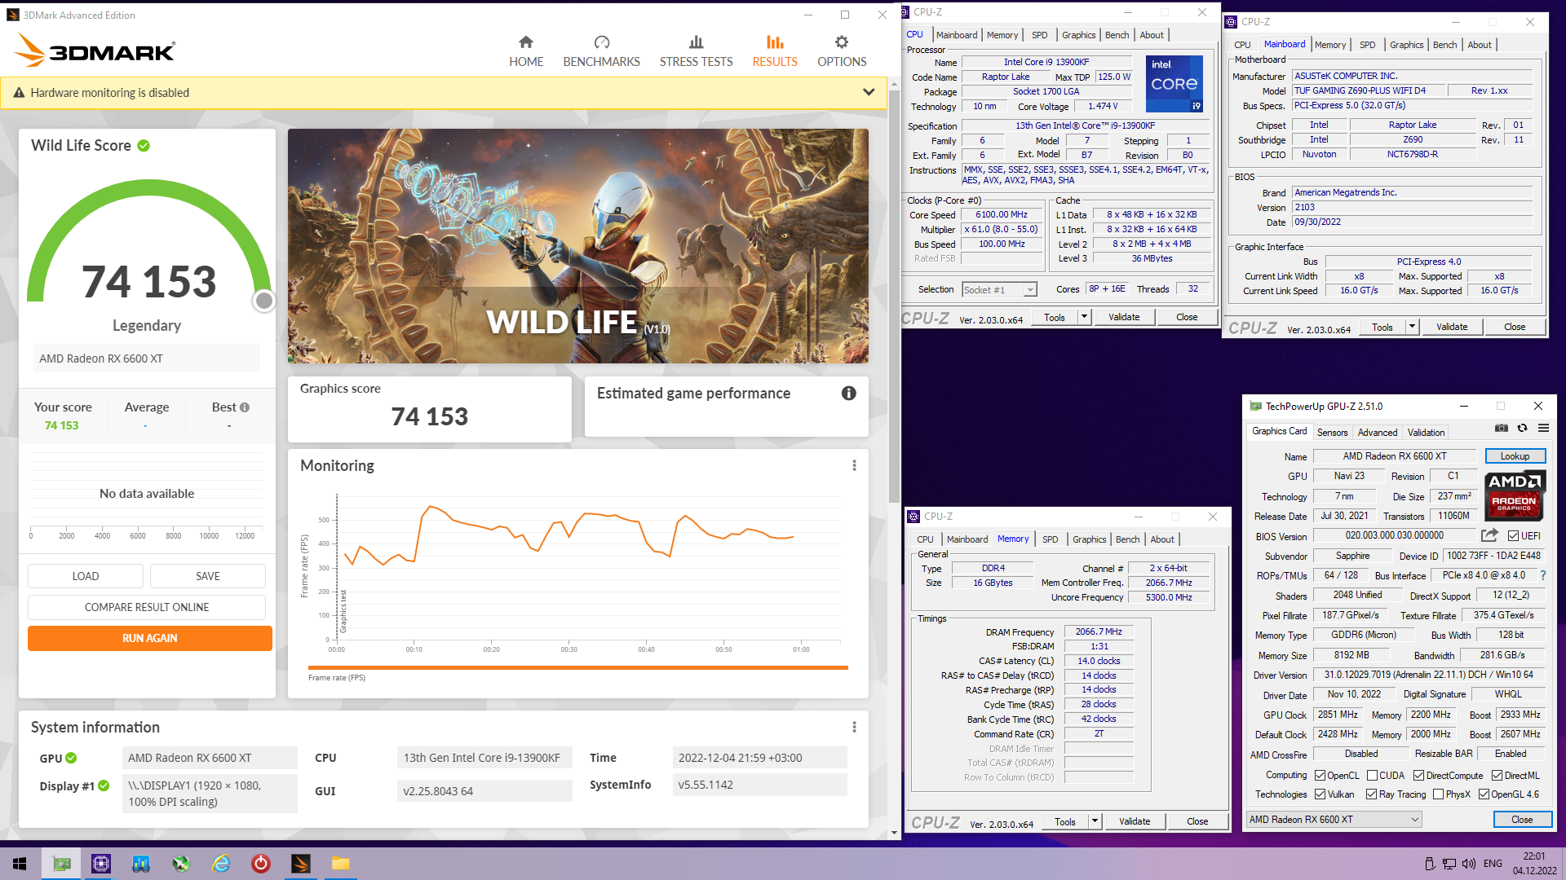Open File Explorer from the taskbar
Screen dimensions: 1566x880
pyautogui.click(x=341, y=864)
